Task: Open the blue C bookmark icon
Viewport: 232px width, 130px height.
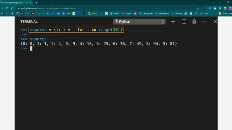Action: [48, 13]
